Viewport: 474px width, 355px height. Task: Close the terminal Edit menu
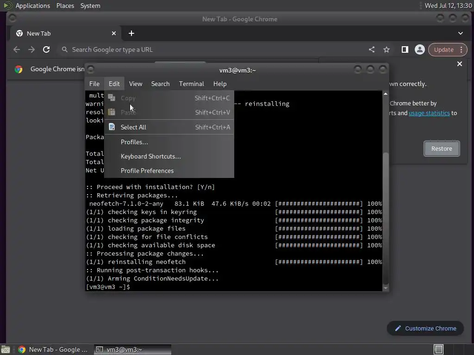[x=114, y=84]
